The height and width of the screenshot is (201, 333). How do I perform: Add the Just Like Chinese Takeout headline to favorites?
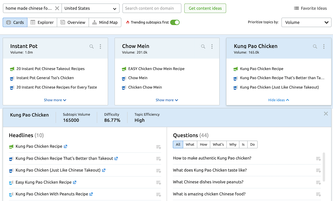(x=158, y=171)
